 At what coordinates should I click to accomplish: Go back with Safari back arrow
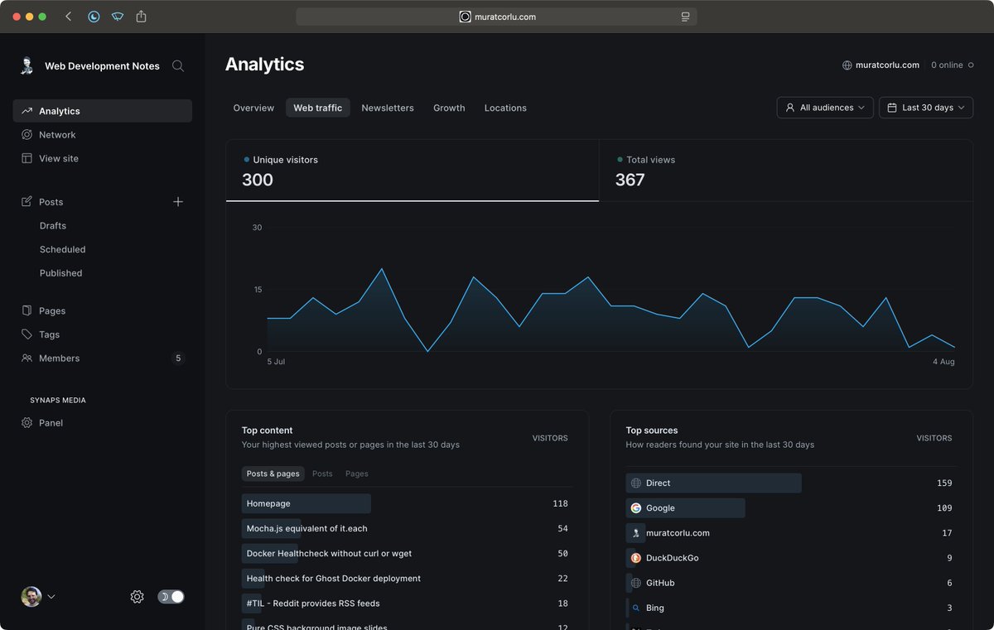[x=69, y=17]
